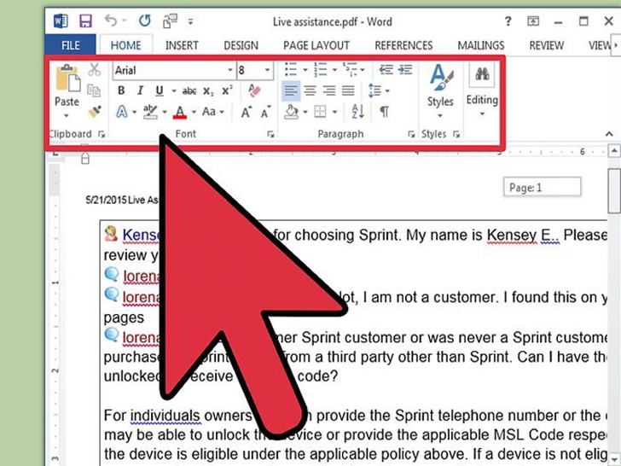Select Align Left paragraph button

[x=291, y=90]
